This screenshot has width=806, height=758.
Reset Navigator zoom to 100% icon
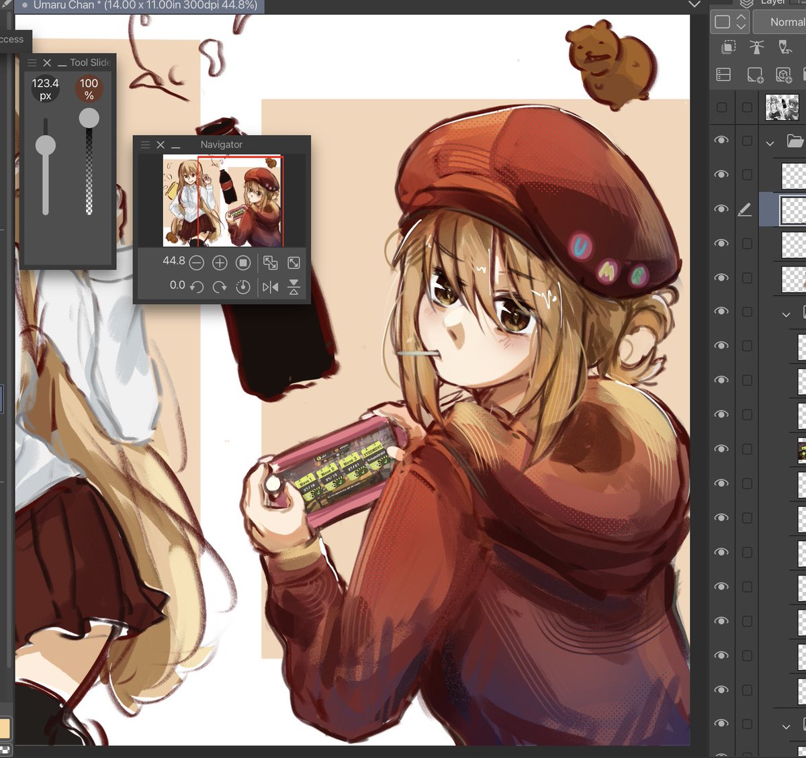(x=243, y=263)
